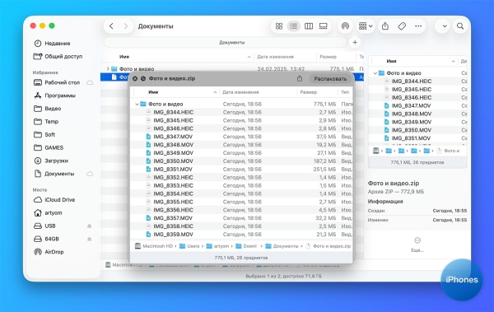Select Soft folder in the sidebar
Screen dimensions: 494x312
(x=49, y=134)
